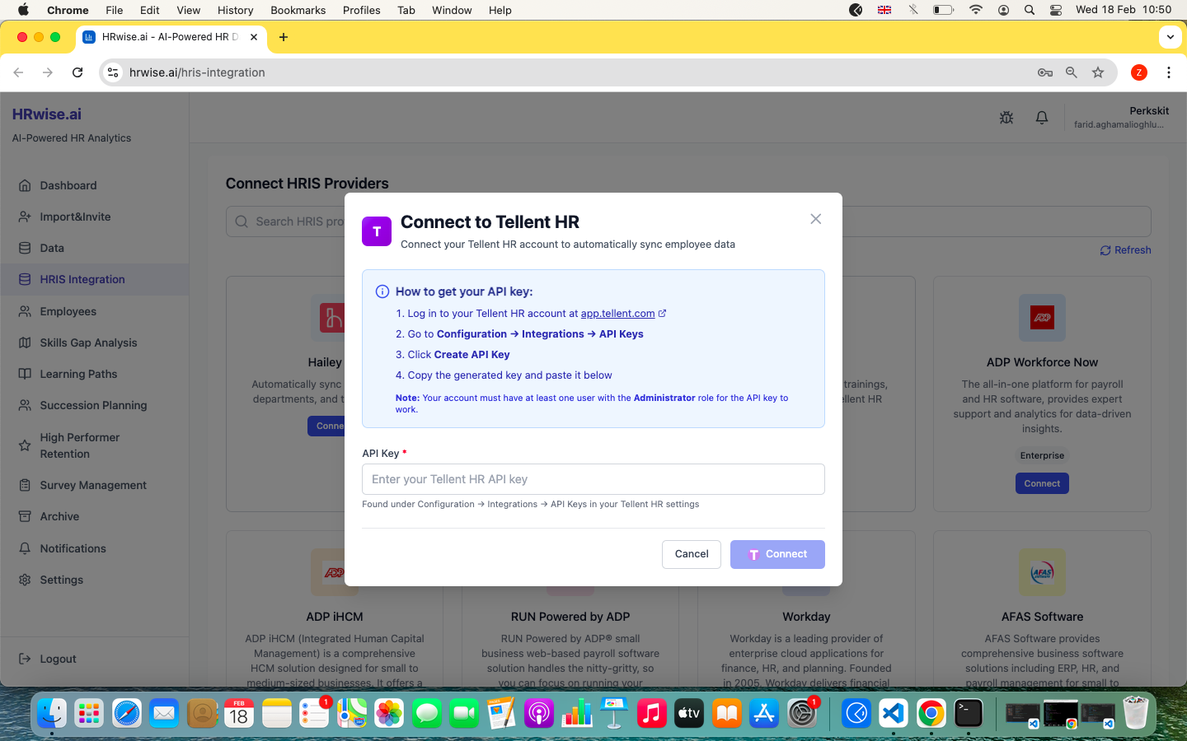Click the Connect button in the dialog
This screenshot has height=741, width=1187.
[777, 554]
